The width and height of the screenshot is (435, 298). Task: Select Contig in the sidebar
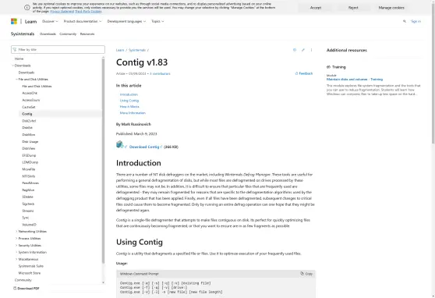[x=27, y=114]
